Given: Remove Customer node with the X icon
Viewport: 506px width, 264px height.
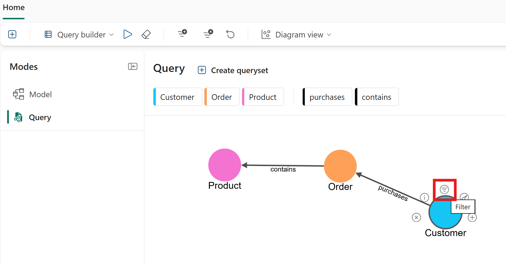Looking at the screenshot, I should (x=416, y=218).
